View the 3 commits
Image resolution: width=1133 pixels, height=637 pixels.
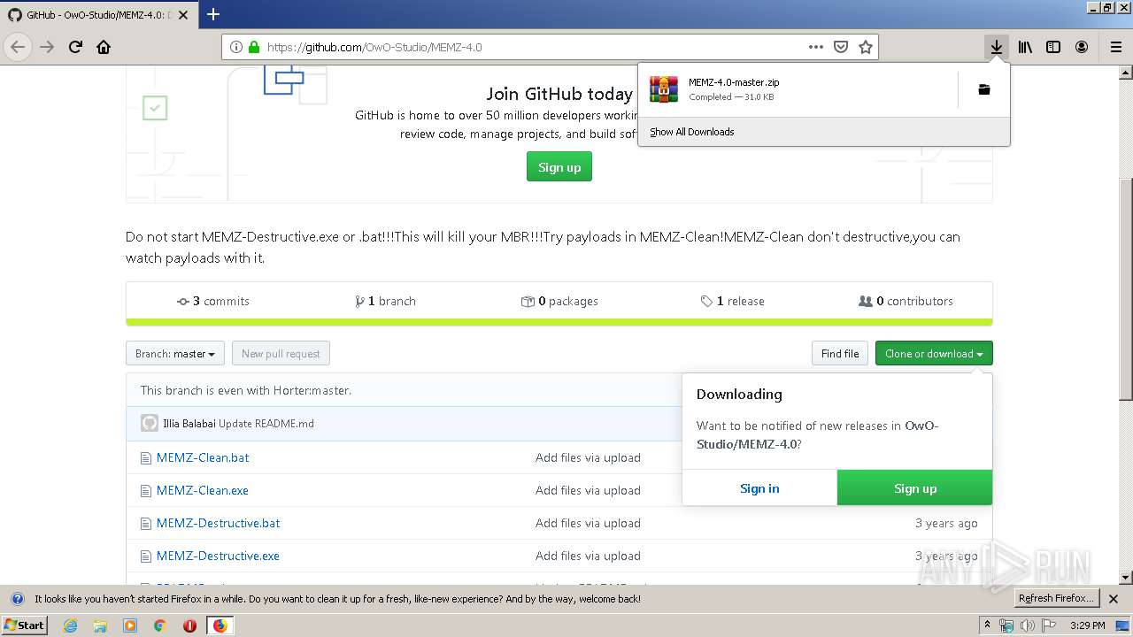(x=213, y=301)
